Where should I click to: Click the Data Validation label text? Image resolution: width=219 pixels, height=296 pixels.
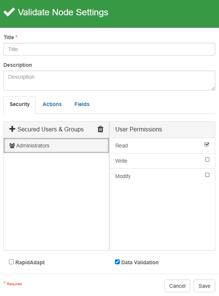[140, 262]
